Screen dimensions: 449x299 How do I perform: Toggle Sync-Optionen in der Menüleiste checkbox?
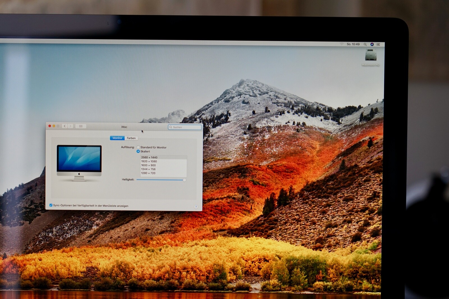(x=51, y=205)
